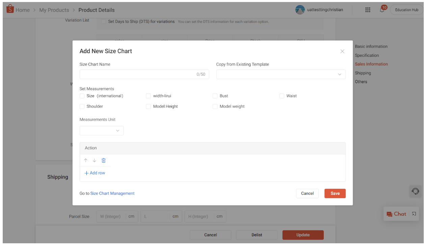Viewport: 426px width, 246px height.
Task: Open the Copy from Existing Template dropdown
Action: click(x=281, y=74)
